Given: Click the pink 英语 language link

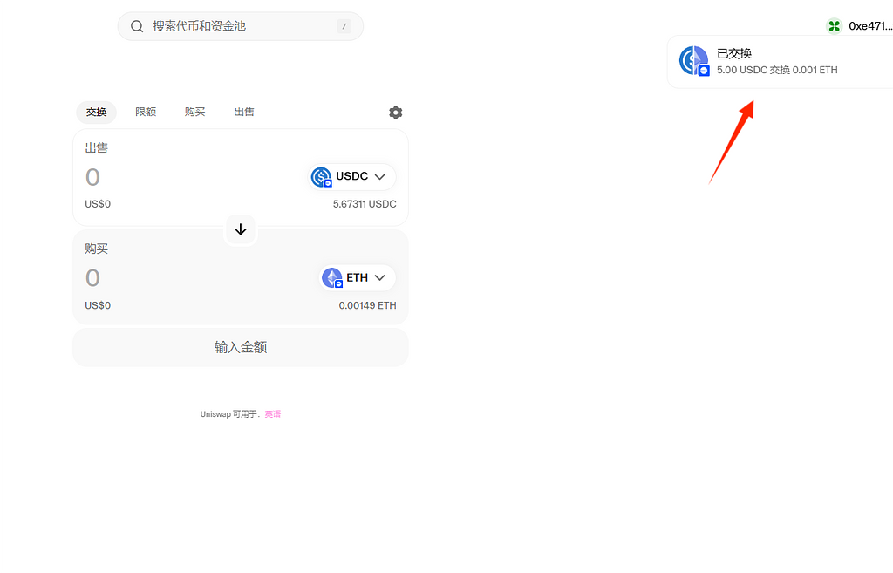Looking at the screenshot, I should tap(273, 414).
